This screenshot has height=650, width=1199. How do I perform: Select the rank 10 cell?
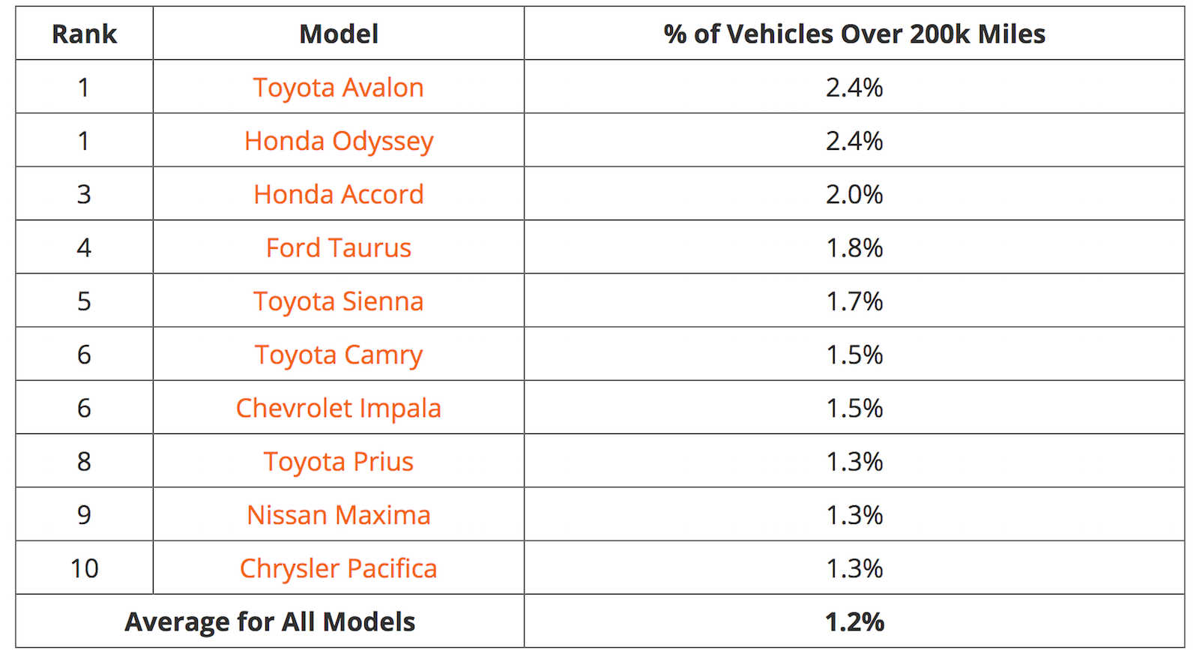84,568
